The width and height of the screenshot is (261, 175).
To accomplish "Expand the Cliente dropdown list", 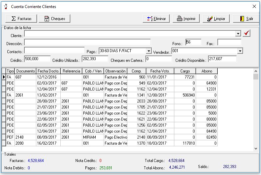I will 238,34.
